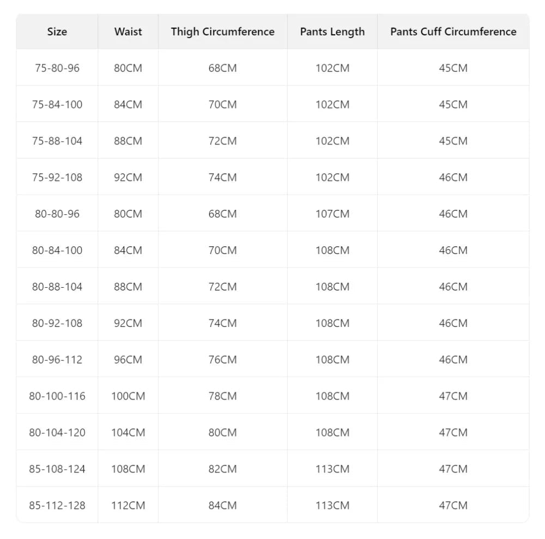Click the 80-96-112 size cell
This screenshot has width=545, height=539.
click(x=57, y=360)
